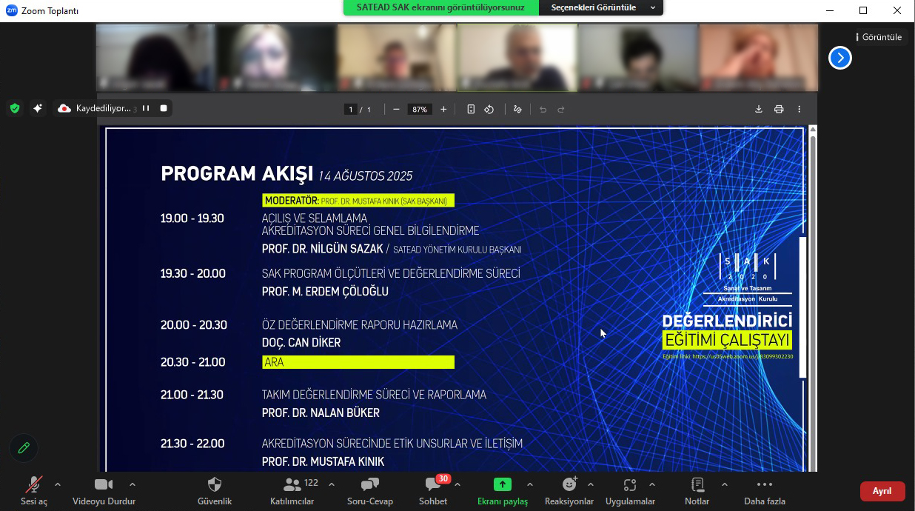Expand Seçenekleri Görüntüle dropdown
Image resolution: width=915 pixels, height=511 pixels.
coord(652,7)
